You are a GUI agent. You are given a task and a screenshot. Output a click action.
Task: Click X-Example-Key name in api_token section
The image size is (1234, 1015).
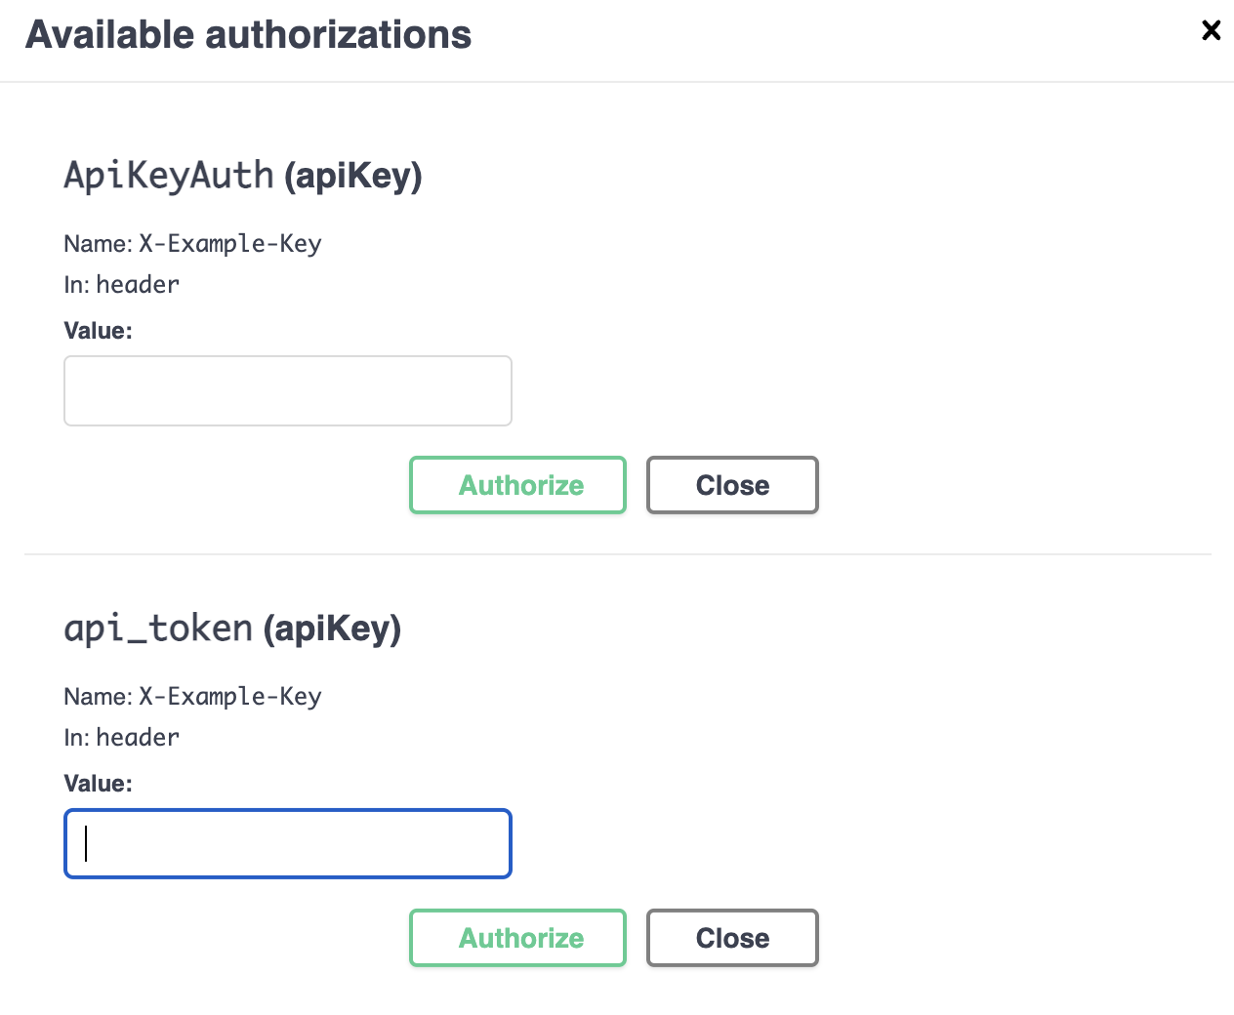230,697
